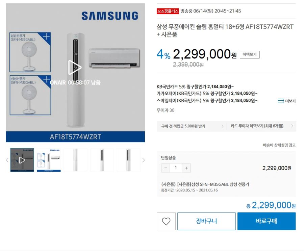Image resolution: width=304 pixels, height=251 pixels.
Task: Click the right arrow beside the thumbnails
Action: pos(144,160)
